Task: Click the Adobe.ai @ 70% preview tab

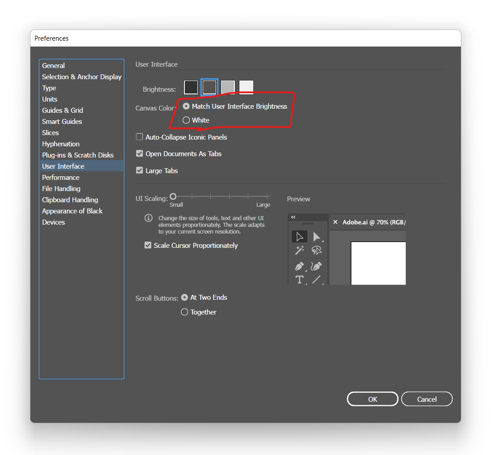Action: 368,222
